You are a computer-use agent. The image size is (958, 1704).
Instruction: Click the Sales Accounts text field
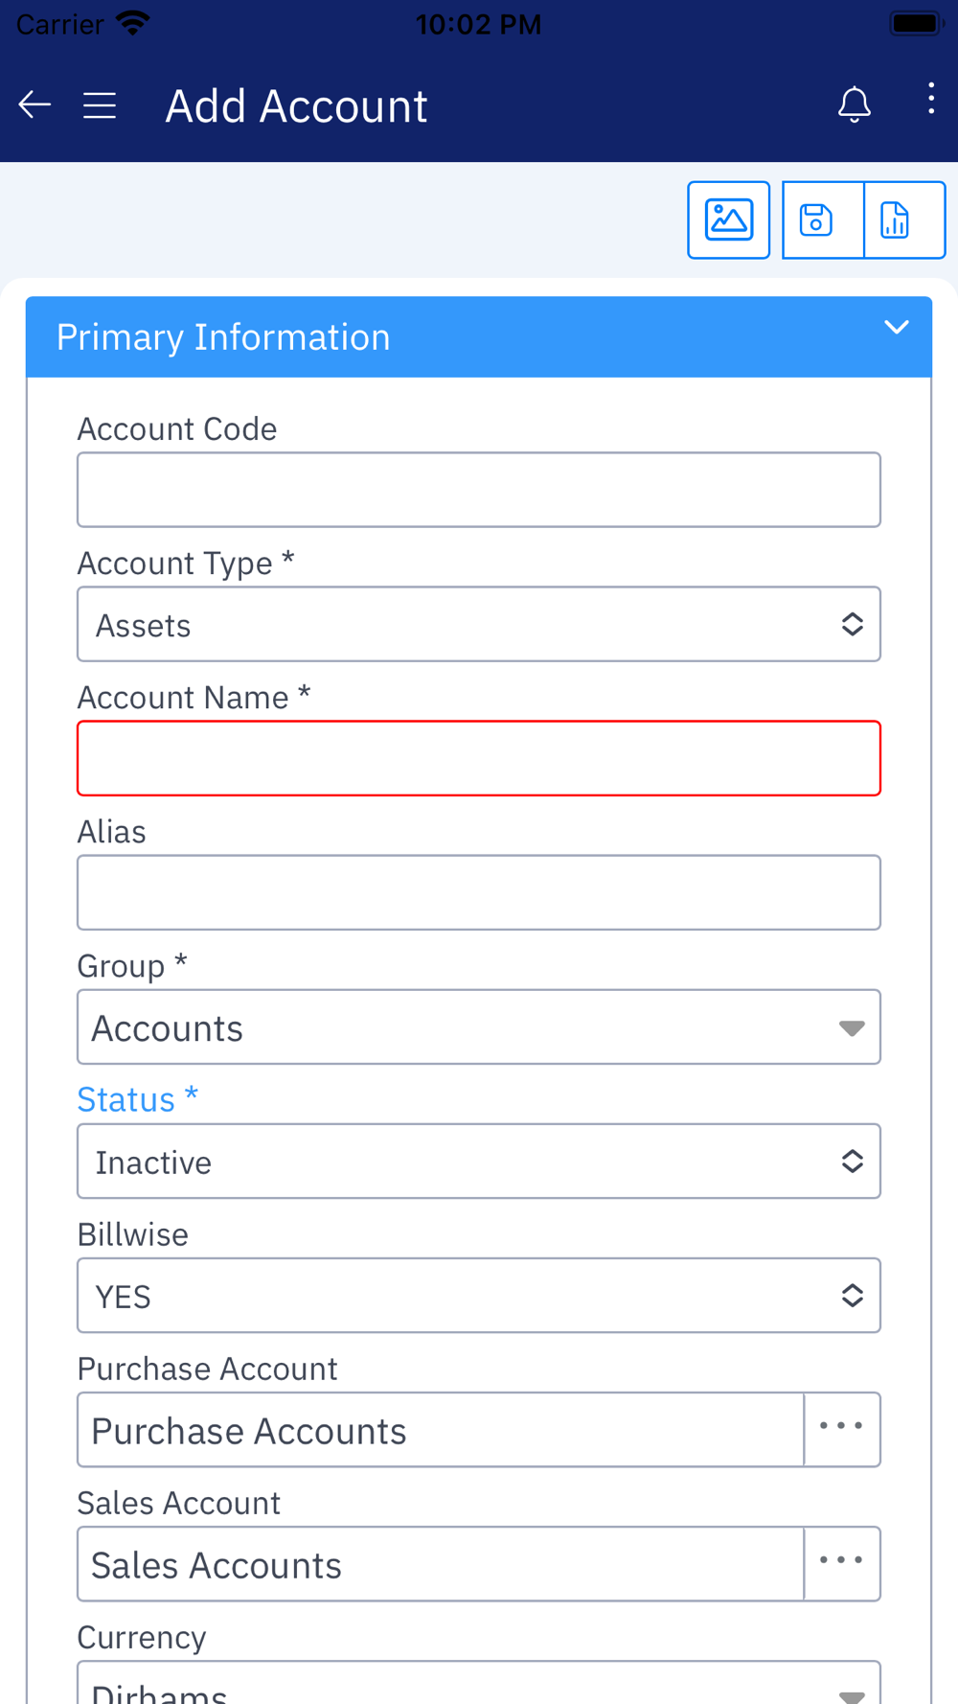(441, 1563)
